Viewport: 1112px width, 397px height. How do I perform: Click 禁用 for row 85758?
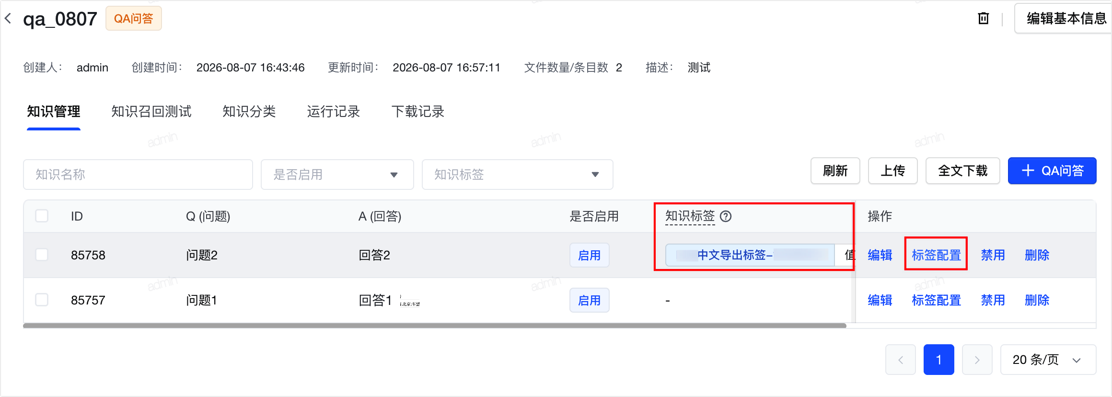[x=993, y=255]
